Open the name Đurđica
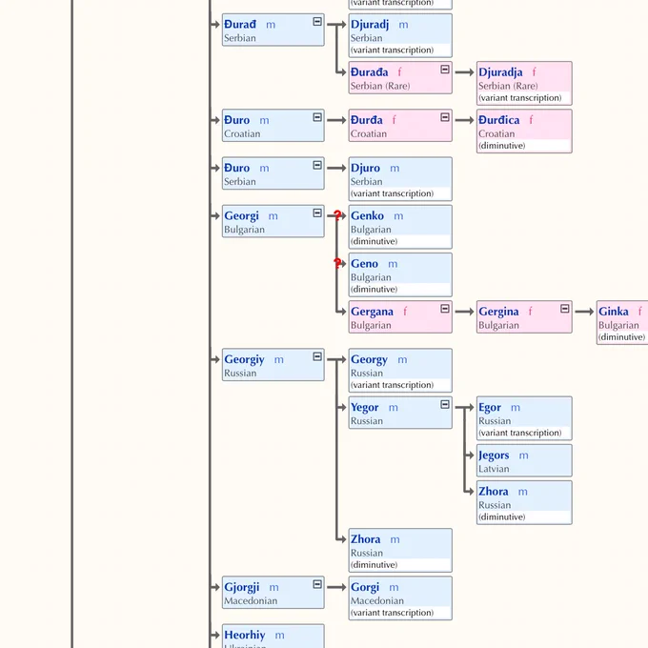Image resolution: width=648 pixels, height=648 pixels. (x=498, y=120)
